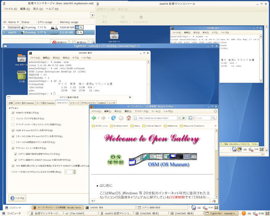Click the orange update notifier tray icon

[x=243, y=213]
